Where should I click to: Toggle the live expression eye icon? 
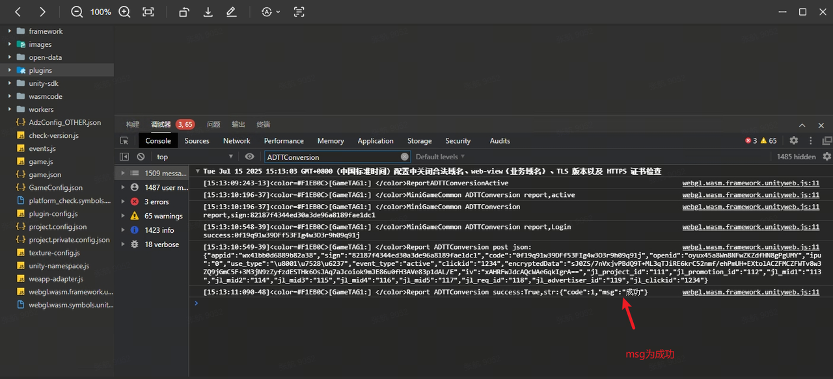tap(249, 157)
